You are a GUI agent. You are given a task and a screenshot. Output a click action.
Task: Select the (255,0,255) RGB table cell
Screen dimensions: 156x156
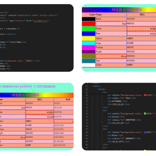point(64,129)
